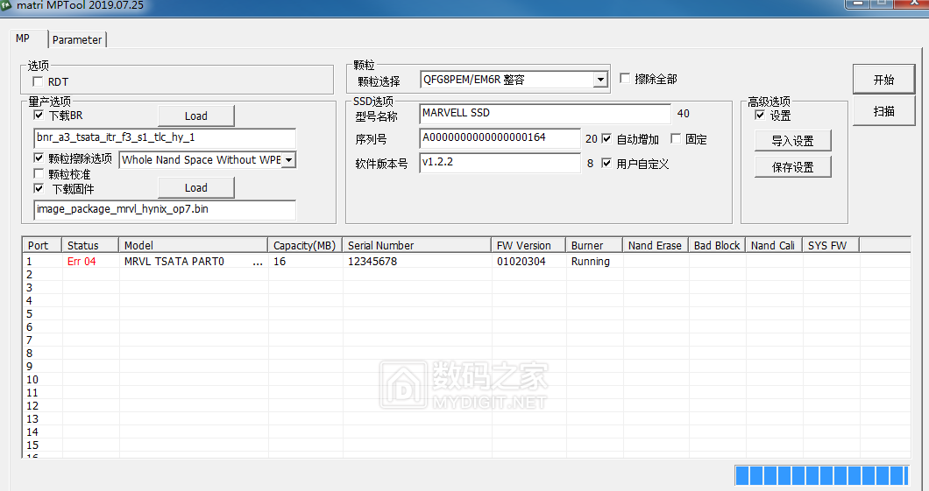
Task: Click Load button for 下载固件
Action: pyautogui.click(x=196, y=187)
